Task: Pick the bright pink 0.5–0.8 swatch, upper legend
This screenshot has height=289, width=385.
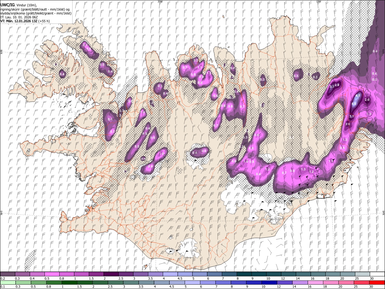Action: [x=52, y=274]
